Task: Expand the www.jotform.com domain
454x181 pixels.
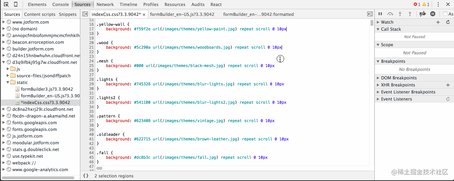Action: coord(4,22)
